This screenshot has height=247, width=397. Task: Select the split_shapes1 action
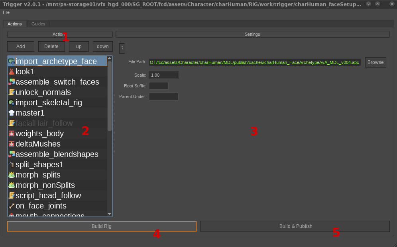[57, 164]
